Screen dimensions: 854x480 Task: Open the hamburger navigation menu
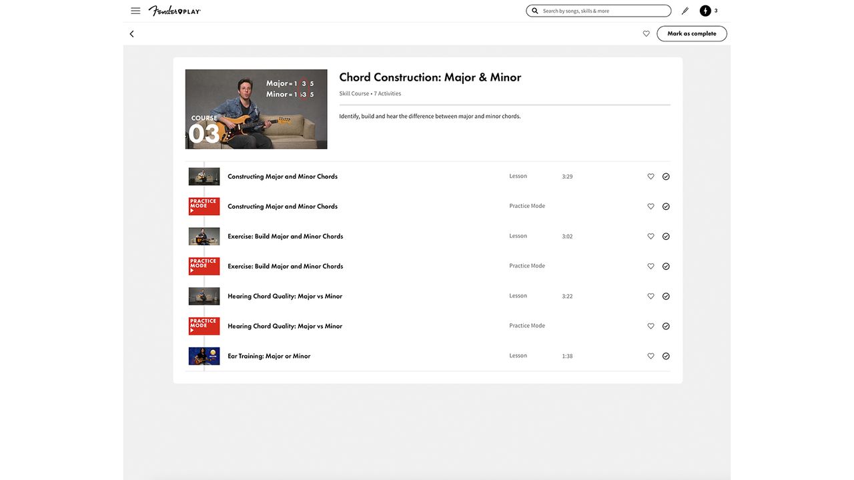click(135, 11)
